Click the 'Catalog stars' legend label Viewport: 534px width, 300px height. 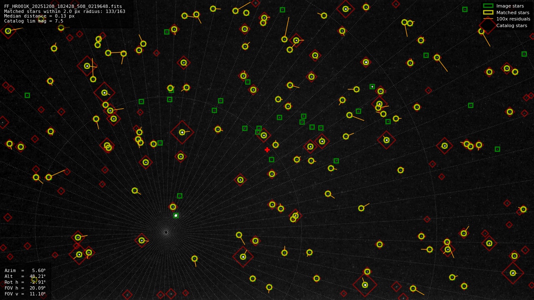(x=511, y=25)
